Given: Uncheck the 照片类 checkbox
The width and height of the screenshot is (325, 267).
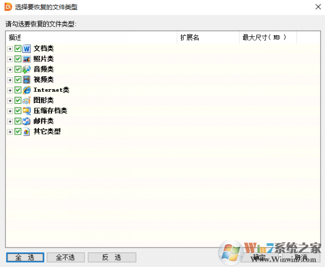Looking at the screenshot, I should [18, 59].
